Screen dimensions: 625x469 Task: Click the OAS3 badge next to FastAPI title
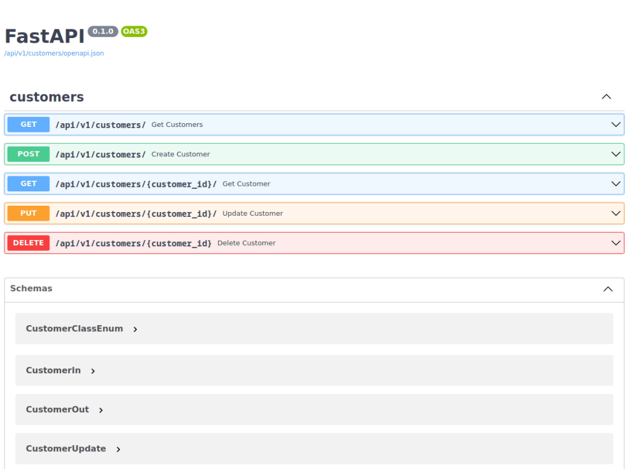(x=134, y=31)
